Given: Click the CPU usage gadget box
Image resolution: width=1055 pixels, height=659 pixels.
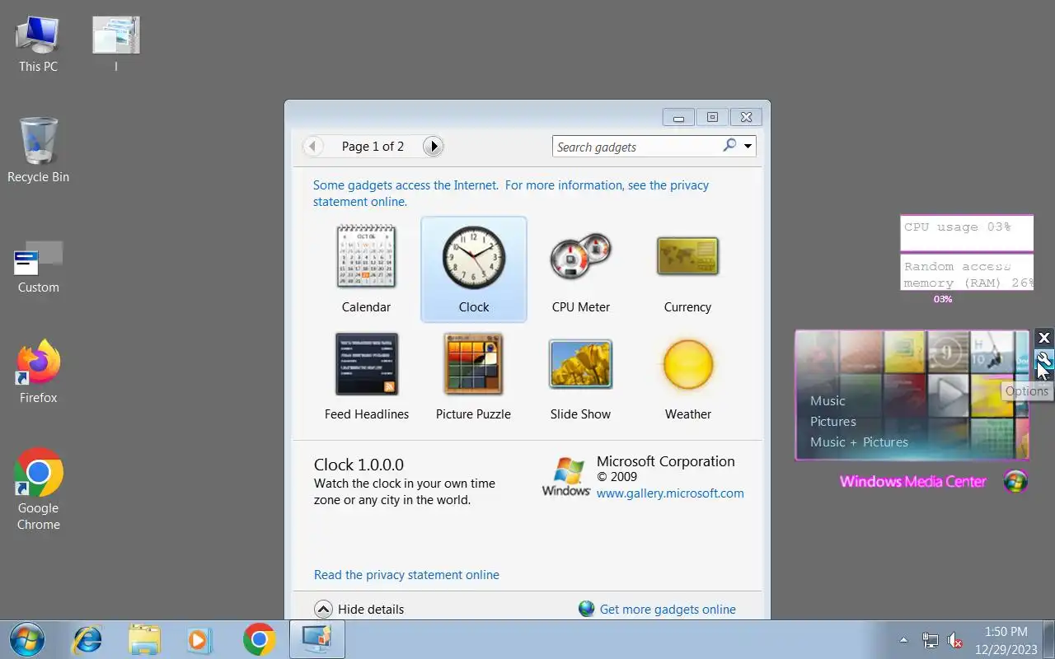Looking at the screenshot, I should coord(967,233).
